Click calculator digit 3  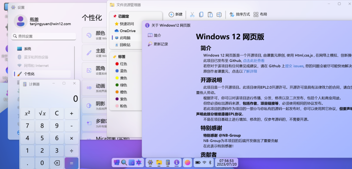[x=57, y=151]
